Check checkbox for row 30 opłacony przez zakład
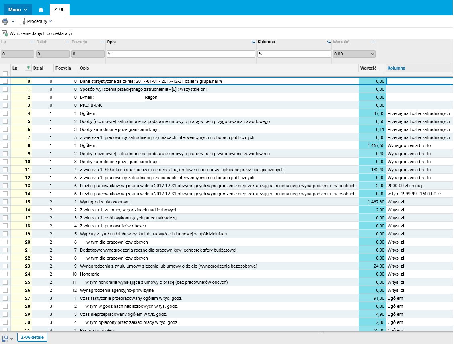The image size is (454, 344). click(x=5, y=322)
